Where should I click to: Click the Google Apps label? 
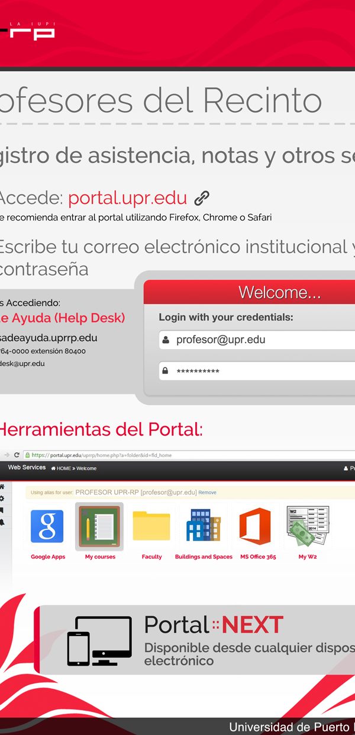pyautogui.click(x=48, y=557)
